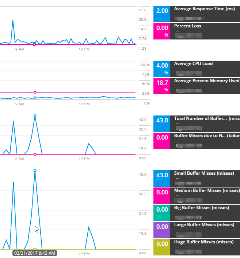240x258 pixels.
Task: Click the purple Large Buffer Misses swatch
Action: [x=162, y=230]
